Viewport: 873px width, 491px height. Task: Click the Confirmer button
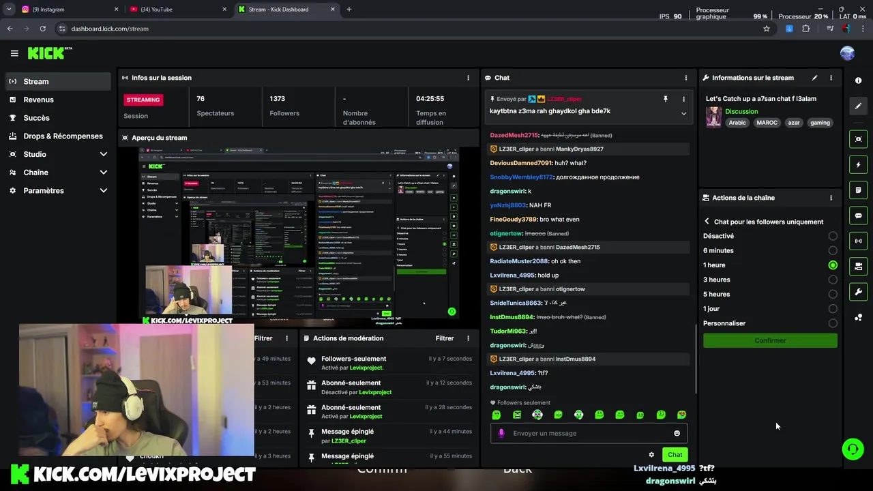(x=770, y=340)
